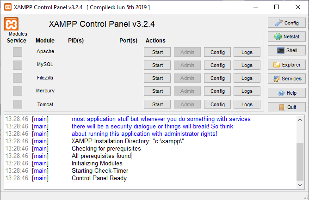Quit XAMPP with the door icon
The height and width of the screenshot is (200, 309).
coord(286,107)
